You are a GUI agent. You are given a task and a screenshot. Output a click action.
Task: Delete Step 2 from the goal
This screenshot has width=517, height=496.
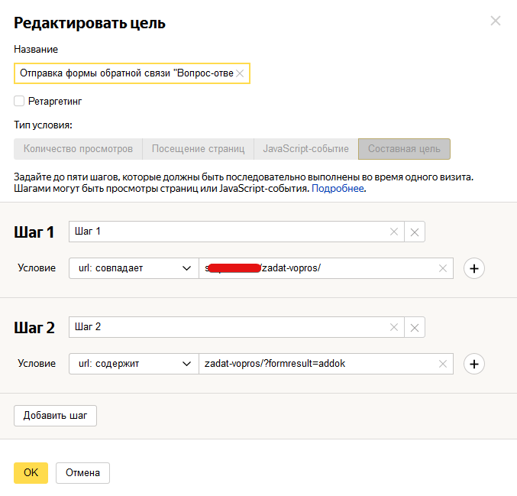click(x=415, y=327)
